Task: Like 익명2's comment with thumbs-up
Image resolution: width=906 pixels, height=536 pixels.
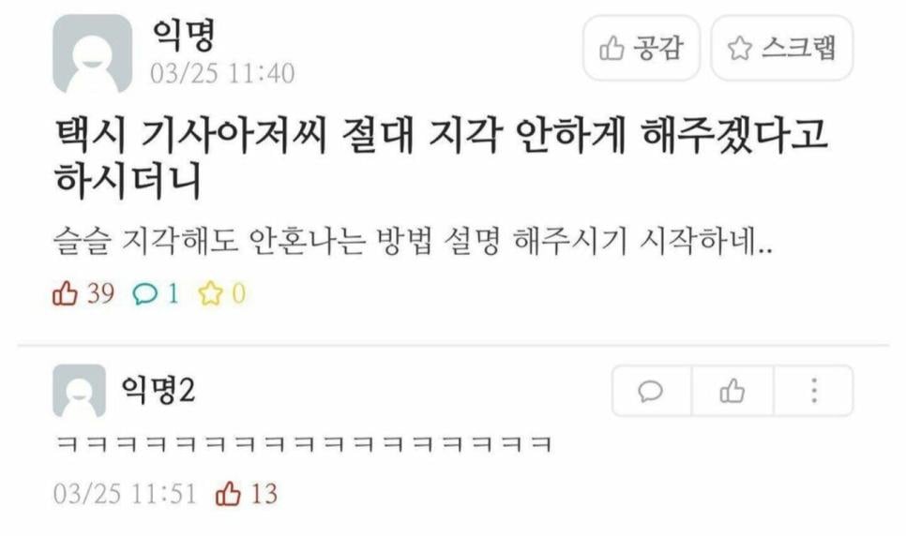Action: (732, 391)
